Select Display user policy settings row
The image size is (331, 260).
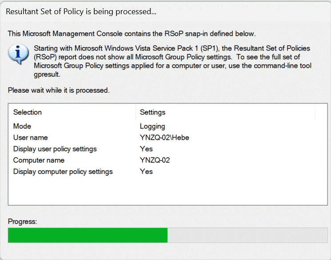click(168, 149)
